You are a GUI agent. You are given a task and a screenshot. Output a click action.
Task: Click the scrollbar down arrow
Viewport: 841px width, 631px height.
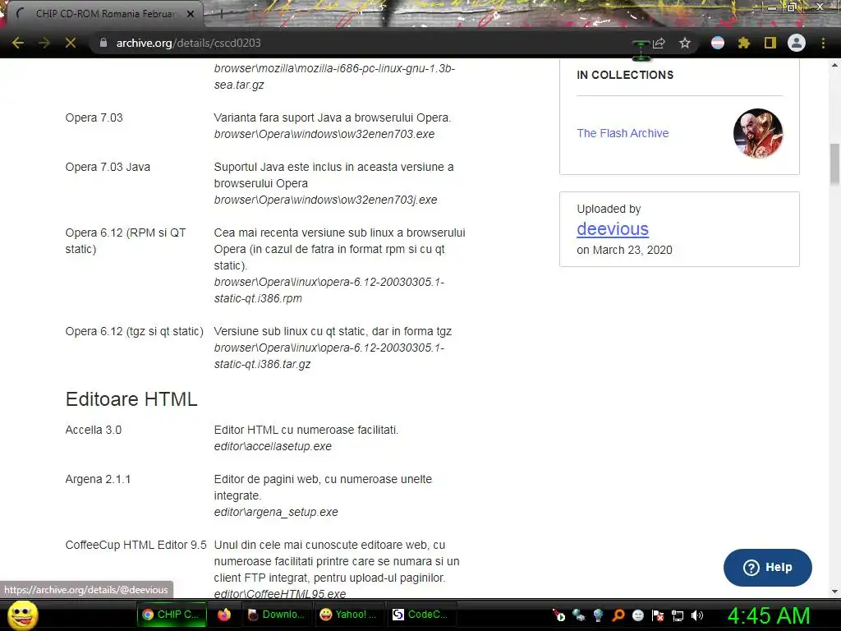[834, 592]
